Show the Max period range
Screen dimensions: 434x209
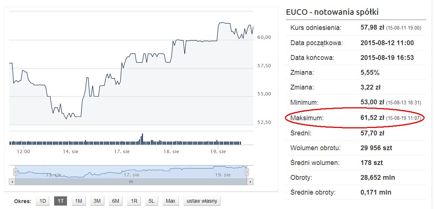[x=170, y=201]
